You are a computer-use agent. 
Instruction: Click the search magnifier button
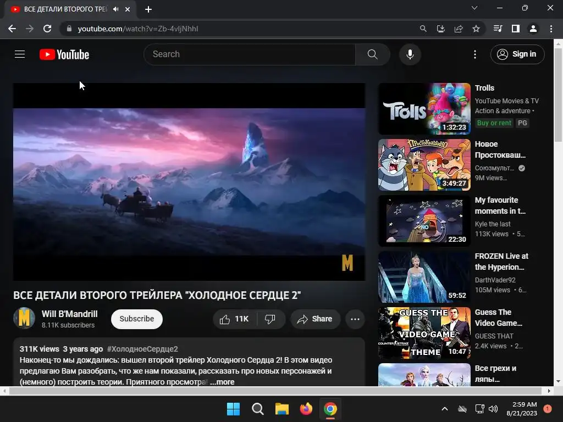click(x=372, y=54)
